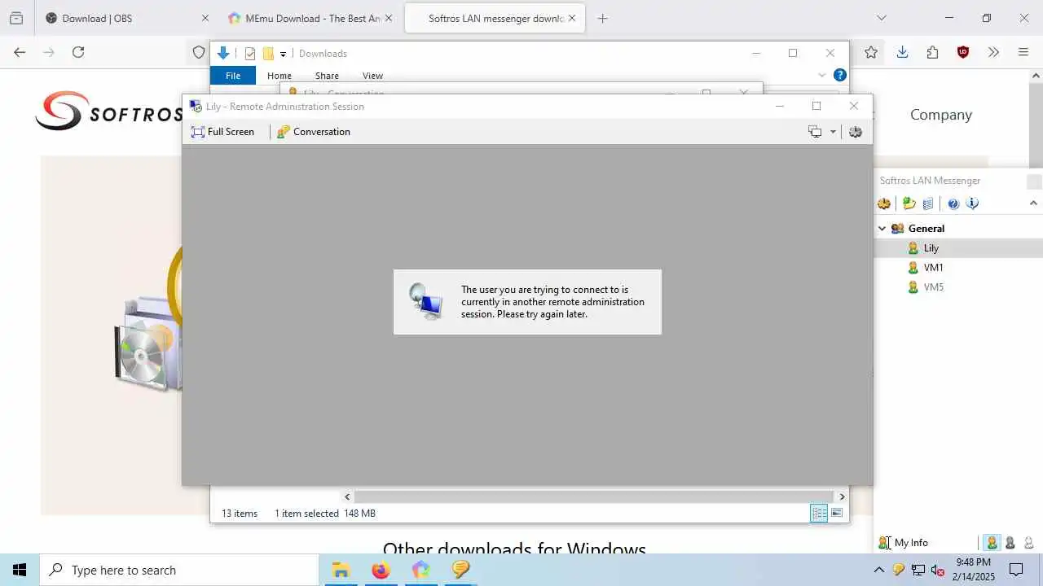1043x586 pixels.
Task: Click My Info in Softros Messenger
Action: 903,543
